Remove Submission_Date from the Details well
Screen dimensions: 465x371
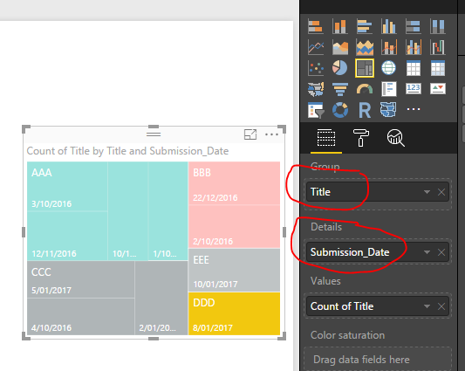[x=441, y=252]
